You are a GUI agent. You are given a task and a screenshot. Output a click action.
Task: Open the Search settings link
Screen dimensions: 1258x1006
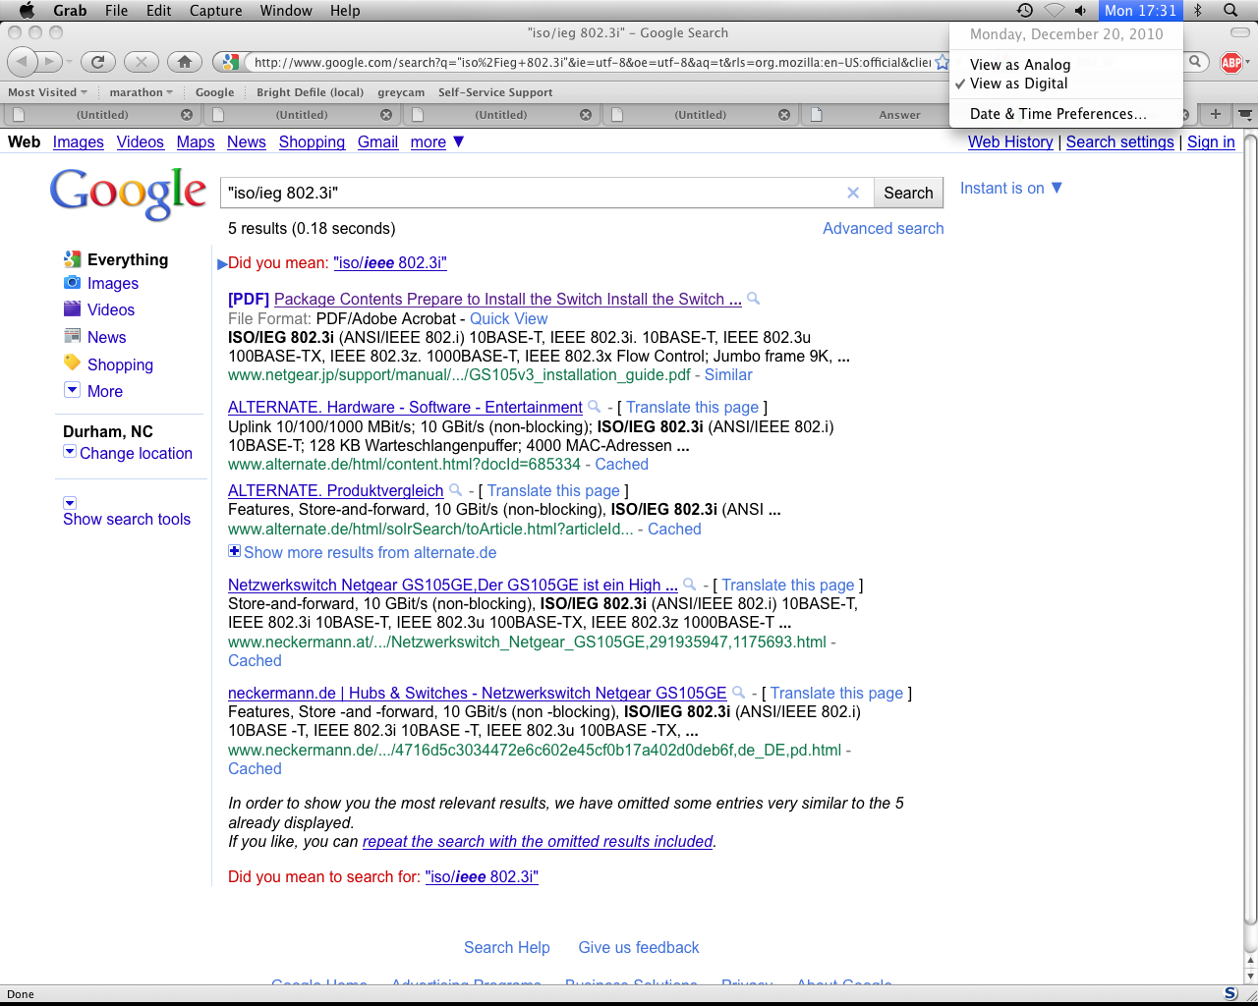pyautogui.click(x=1120, y=141)
